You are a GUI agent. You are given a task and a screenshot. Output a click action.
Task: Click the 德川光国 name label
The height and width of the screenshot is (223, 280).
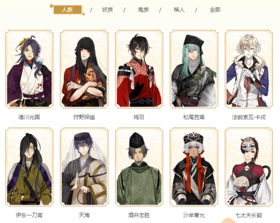(29, 117)
